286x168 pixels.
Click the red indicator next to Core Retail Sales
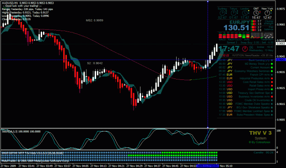[x=272, y=82]
